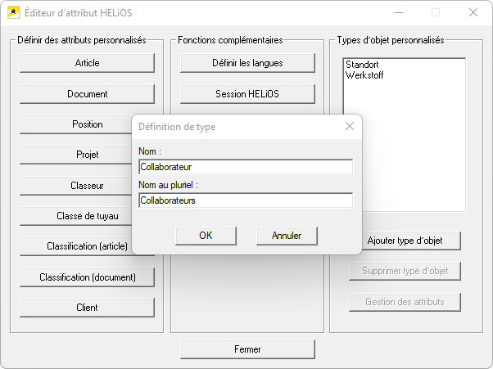
Task: Click the Fermer button
Action: click(x=247, y=349)
